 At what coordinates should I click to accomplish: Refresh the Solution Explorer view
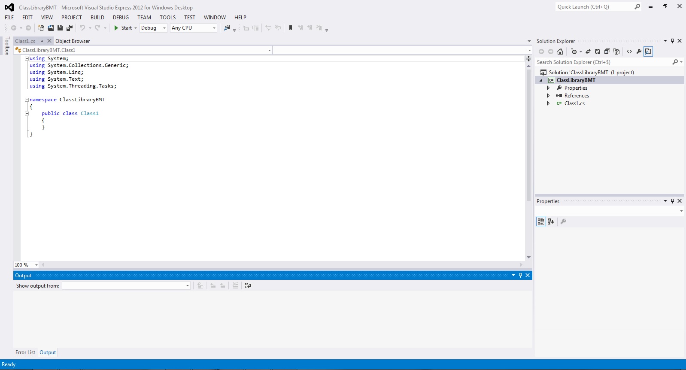[598, 52]
